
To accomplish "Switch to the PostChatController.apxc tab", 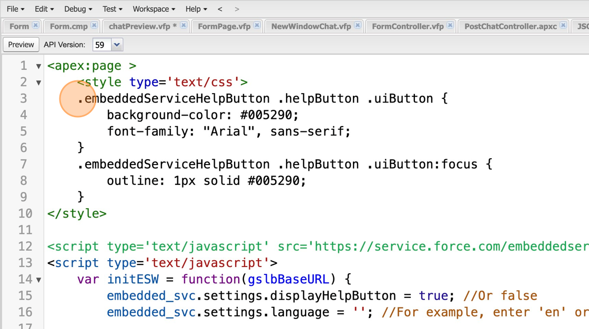I will click(x=511, y=26).
